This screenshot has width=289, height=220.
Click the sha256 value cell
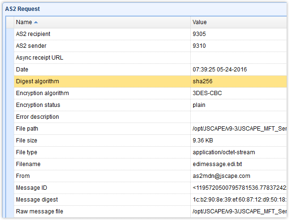202,81
